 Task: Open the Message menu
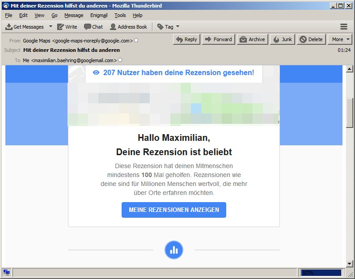(74, 15)
